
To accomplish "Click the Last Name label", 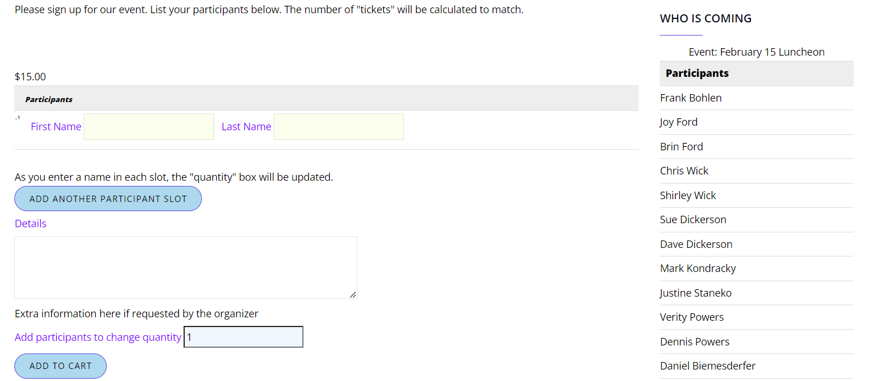I will click(246, 127).
